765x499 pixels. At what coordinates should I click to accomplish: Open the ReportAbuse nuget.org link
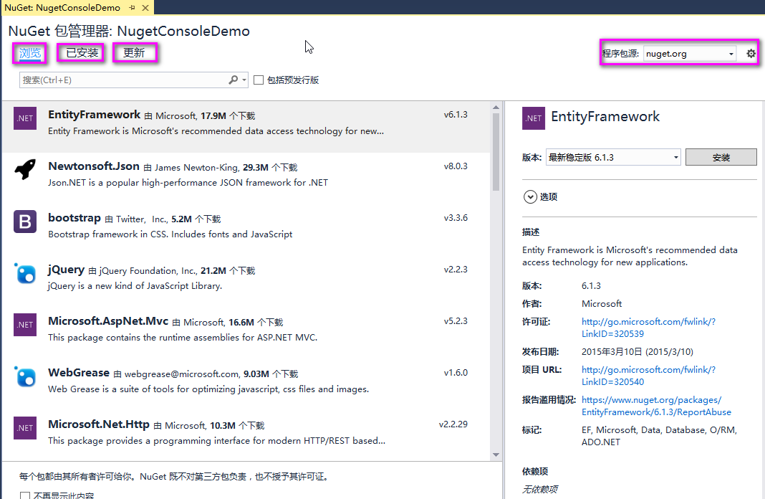click(x=655, y=406)
